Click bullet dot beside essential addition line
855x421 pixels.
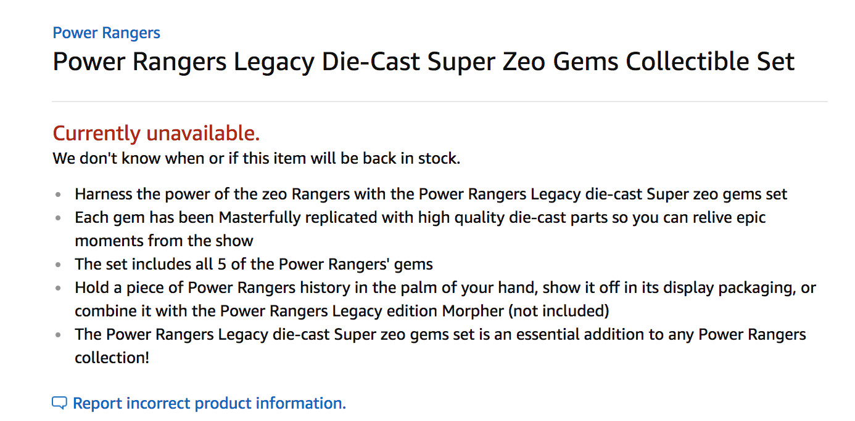click(x=58, y=335)
